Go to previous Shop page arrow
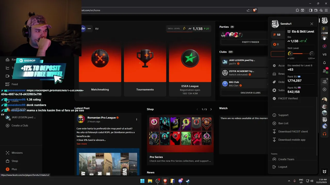 coord(197,109)
